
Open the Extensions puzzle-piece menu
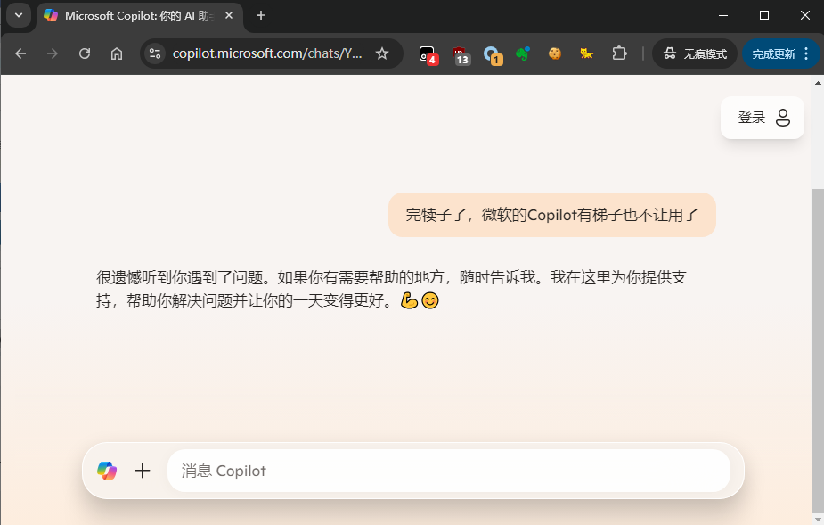point(620,53)
